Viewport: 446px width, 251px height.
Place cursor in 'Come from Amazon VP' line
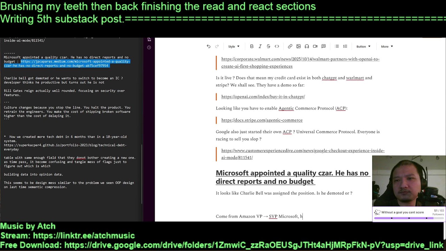pyautogui.click(x=259, y=216)
